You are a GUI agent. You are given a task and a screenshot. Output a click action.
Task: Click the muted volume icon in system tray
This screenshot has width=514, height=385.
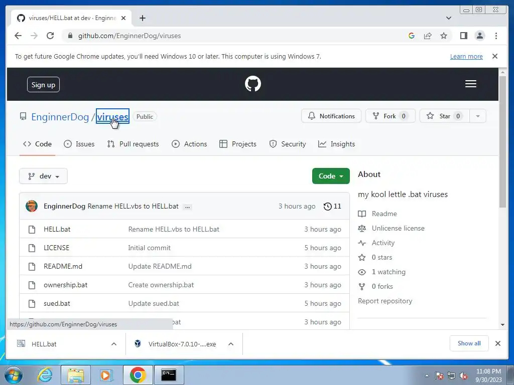click(x=463, y=375)
